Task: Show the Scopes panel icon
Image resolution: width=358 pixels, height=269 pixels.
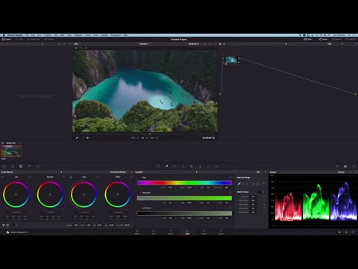Action: pos(345,166)
